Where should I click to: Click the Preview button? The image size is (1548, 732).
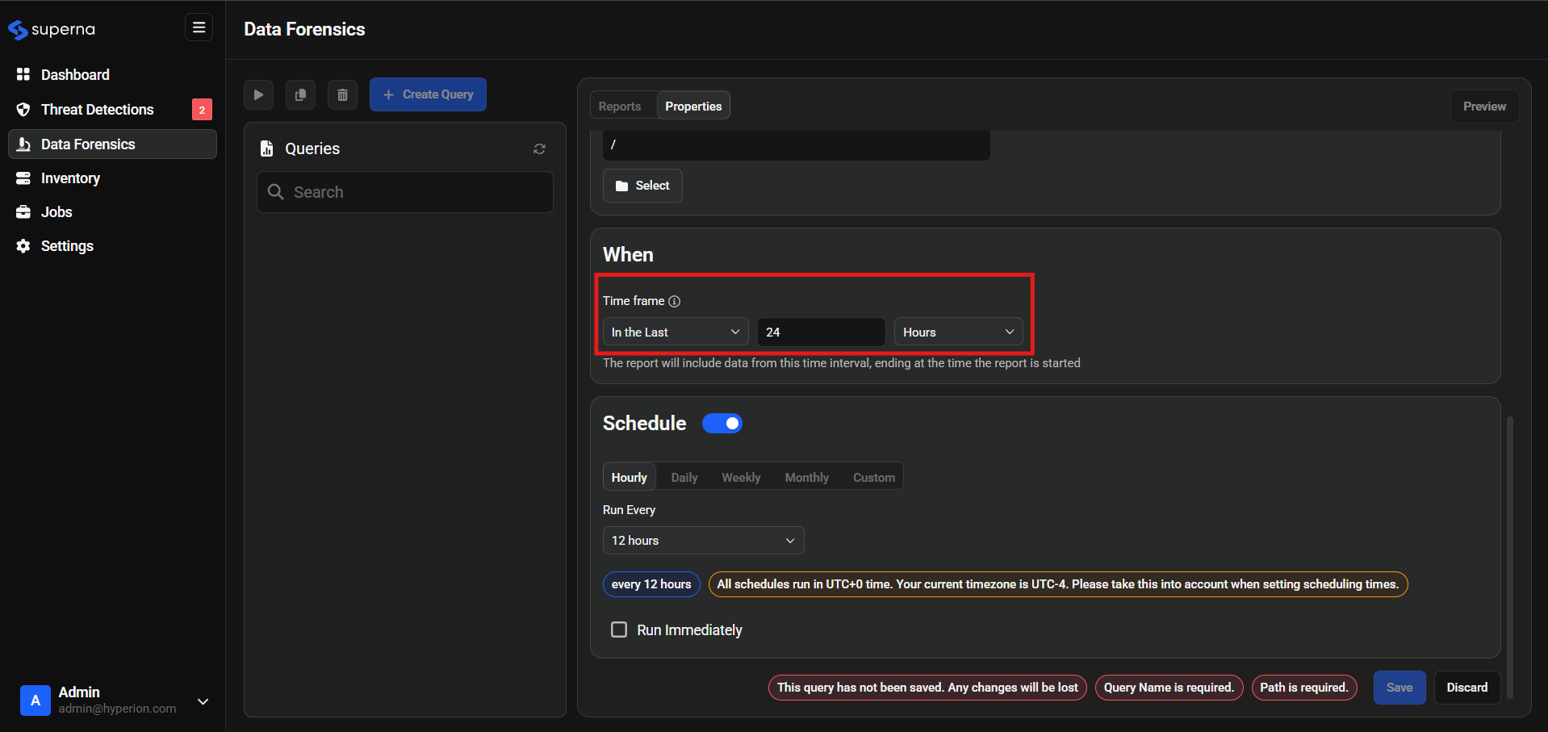(x=1484, y=107)
